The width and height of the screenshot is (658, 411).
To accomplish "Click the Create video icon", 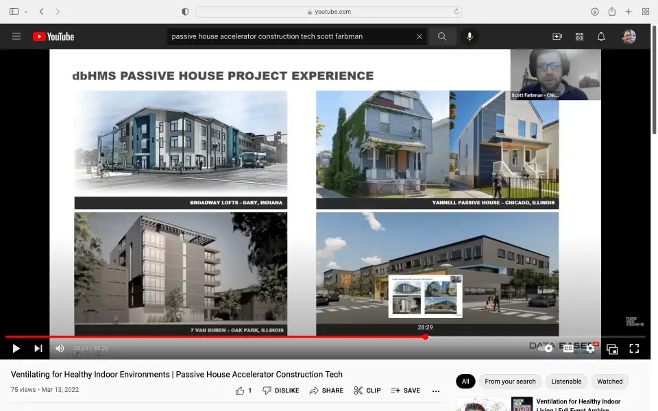I will pos(557,36).
